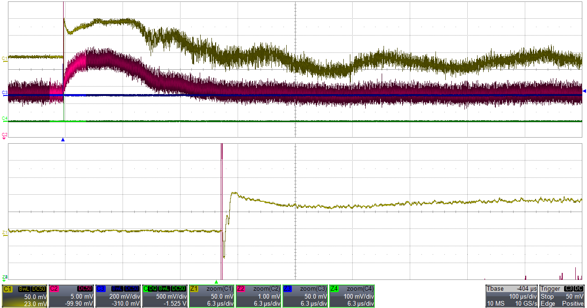Viewport: 587px width, 308px height.
Task: Click the -404 µs delay value in Tbase
Action: [x=527, y=289]
